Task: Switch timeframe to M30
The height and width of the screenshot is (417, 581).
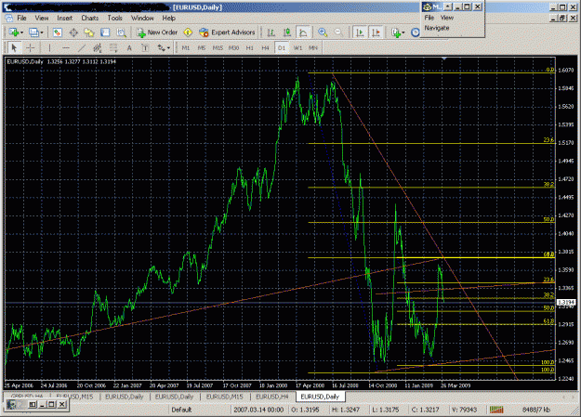Action: click(233, 47)
